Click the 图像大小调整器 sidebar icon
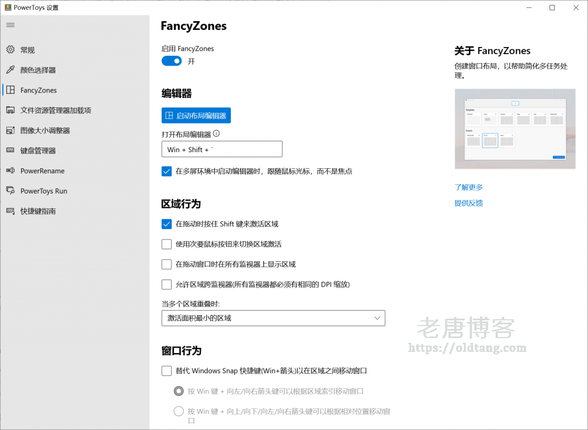Viewport: 588px width, 430px height. 10,130
